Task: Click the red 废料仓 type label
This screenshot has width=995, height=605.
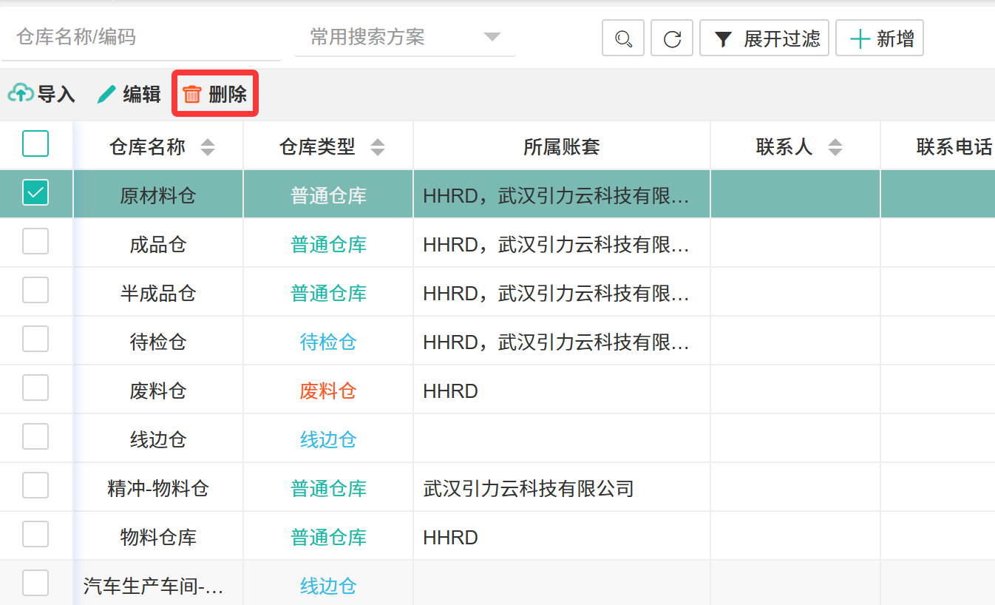Action: pos(328,391)
